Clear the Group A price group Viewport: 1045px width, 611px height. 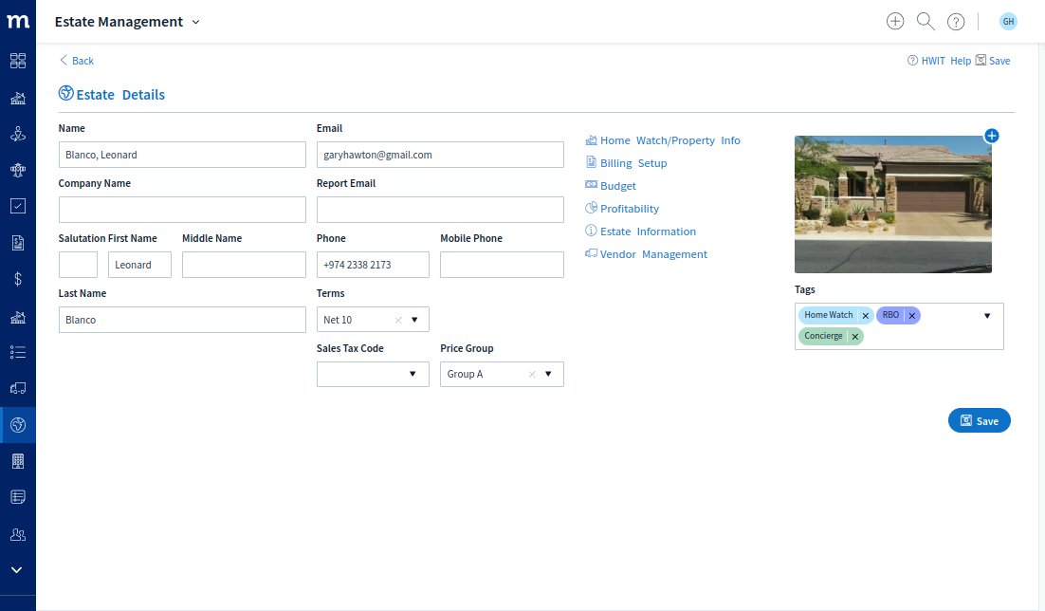[x=532, y=374]
